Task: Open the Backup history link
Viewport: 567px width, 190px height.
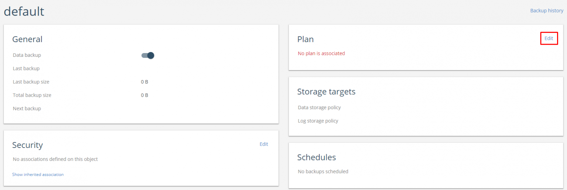Action: click(x=546, y=11)
